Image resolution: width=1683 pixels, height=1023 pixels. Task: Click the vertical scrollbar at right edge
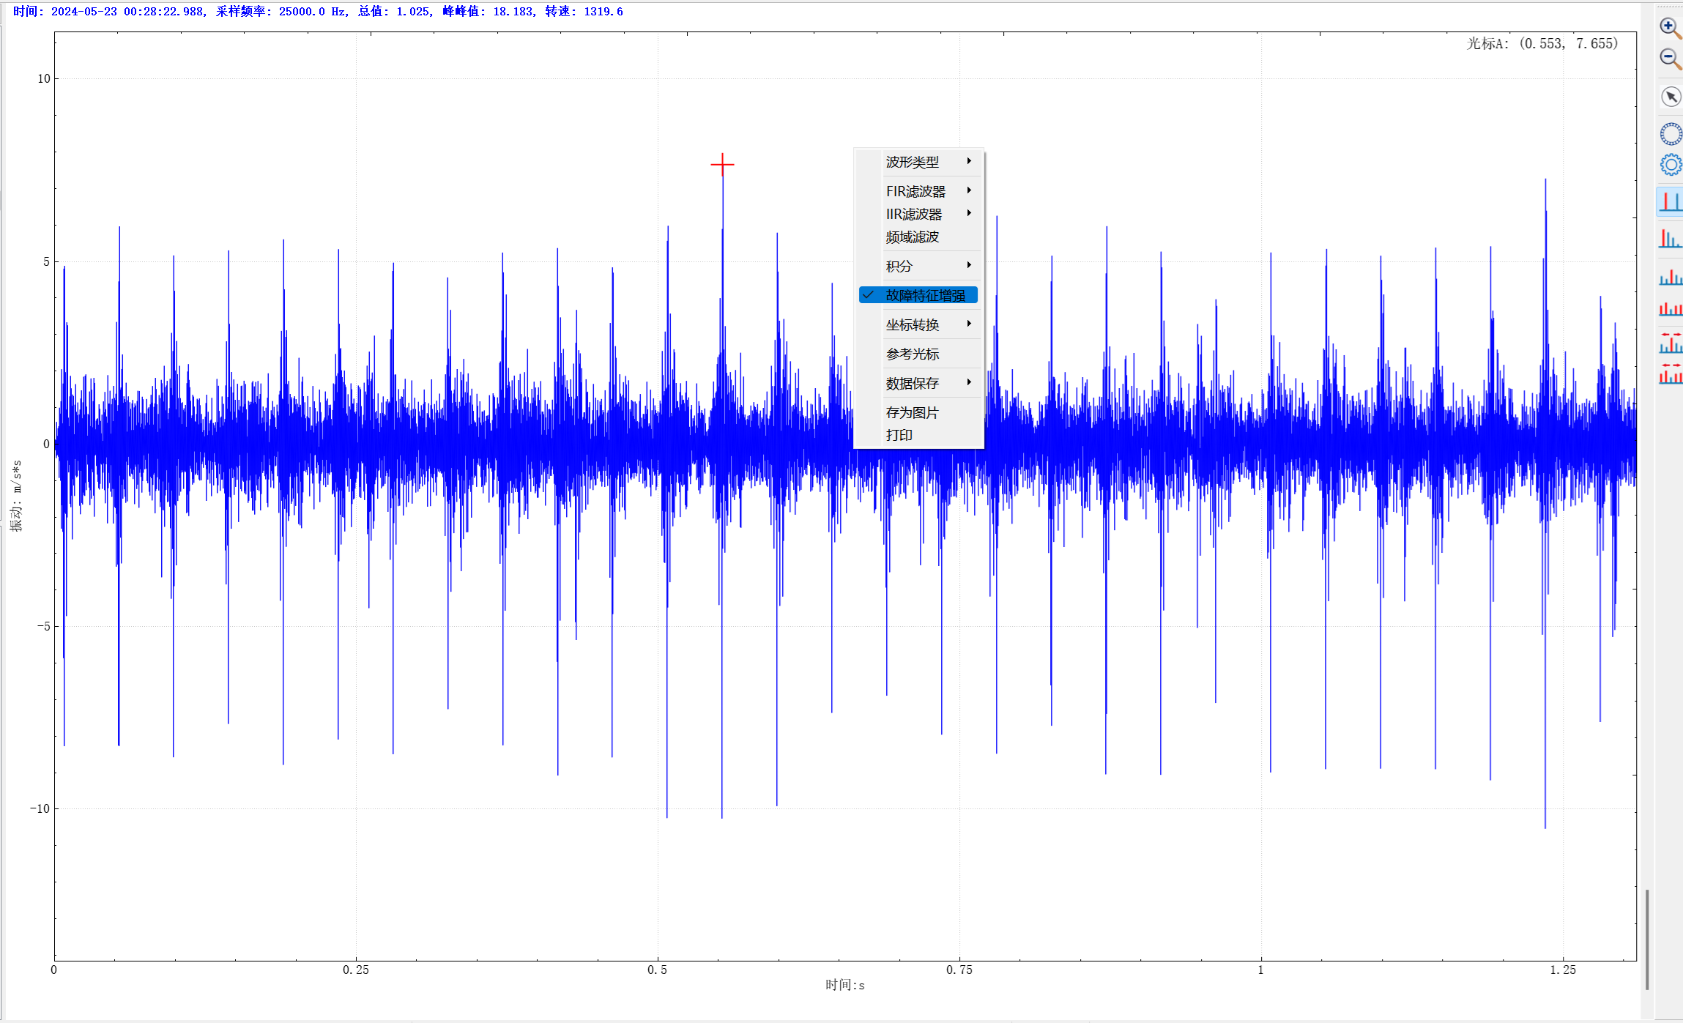click(1647, 940)
